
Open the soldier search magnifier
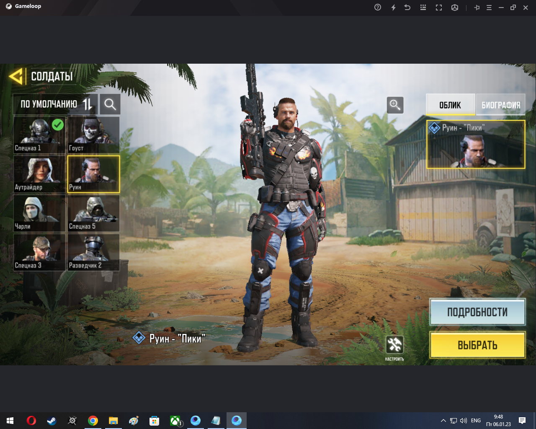110,104
